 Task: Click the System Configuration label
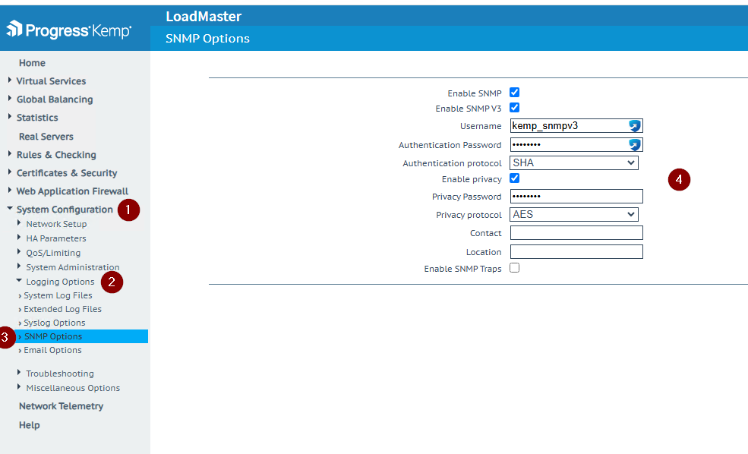coord(65,210)
